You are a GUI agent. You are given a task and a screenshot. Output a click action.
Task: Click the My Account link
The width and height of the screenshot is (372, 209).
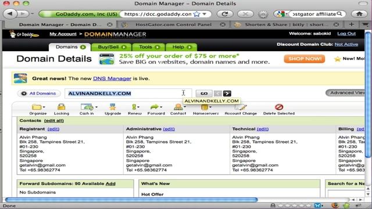point(63,34)
